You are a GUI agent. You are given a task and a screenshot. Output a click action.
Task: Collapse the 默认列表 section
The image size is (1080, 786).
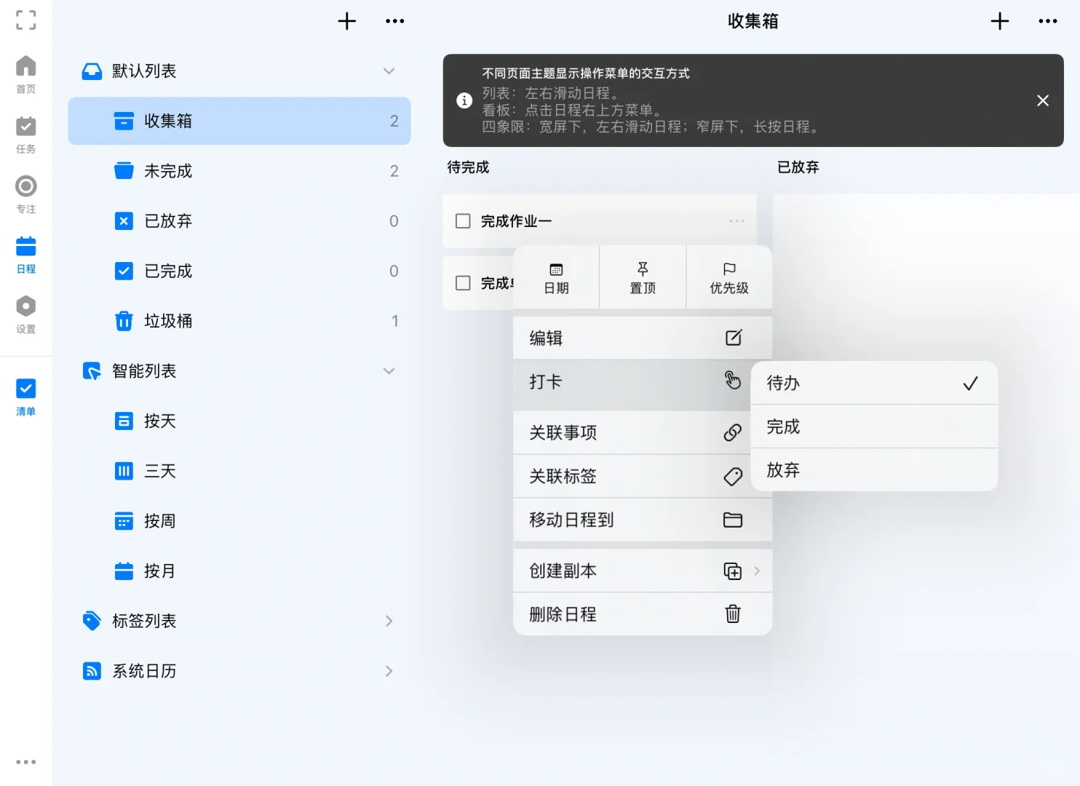click(x=389, y=71)
